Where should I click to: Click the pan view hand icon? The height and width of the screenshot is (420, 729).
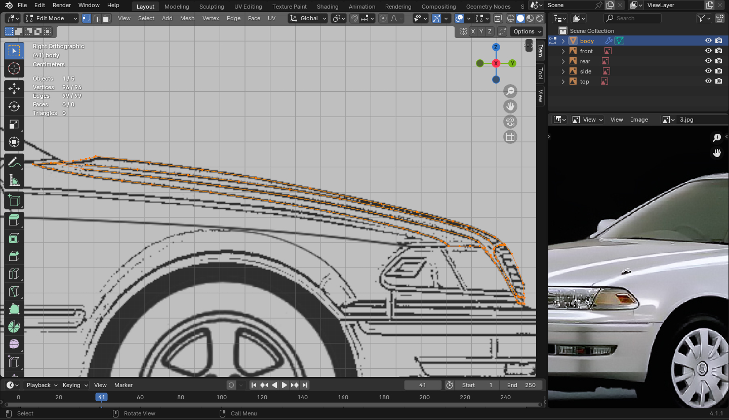click(510, 106)
